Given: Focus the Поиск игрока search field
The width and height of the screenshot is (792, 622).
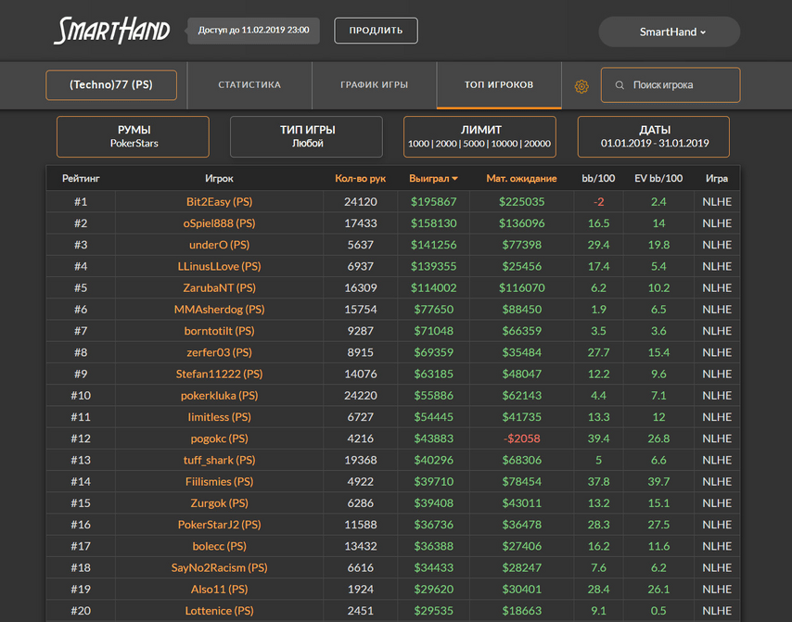Looking at the screenshot, I should tap(671, 85).
